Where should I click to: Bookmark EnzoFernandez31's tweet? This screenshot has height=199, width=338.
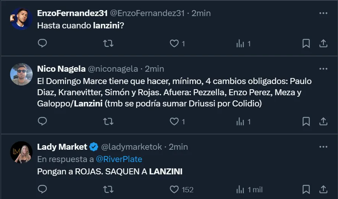306,44
